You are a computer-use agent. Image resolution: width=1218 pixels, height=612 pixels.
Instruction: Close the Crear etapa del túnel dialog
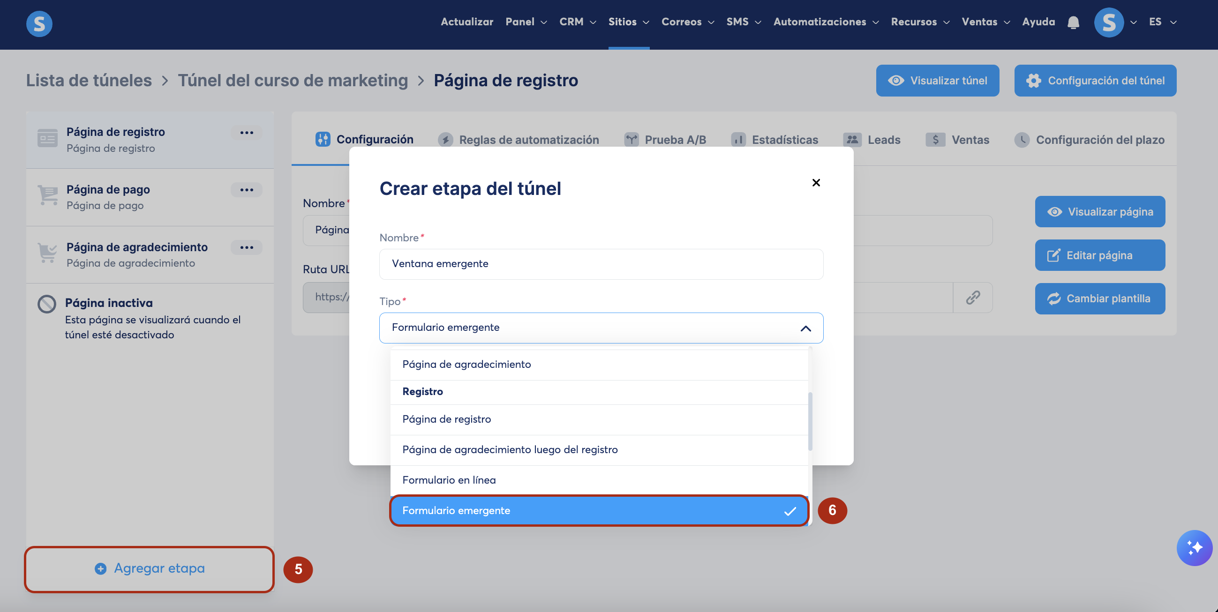pos(816,183)
